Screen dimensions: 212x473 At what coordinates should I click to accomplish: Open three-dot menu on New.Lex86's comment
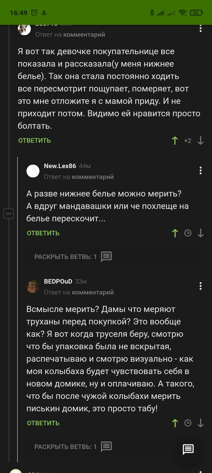tap(200, 171)
